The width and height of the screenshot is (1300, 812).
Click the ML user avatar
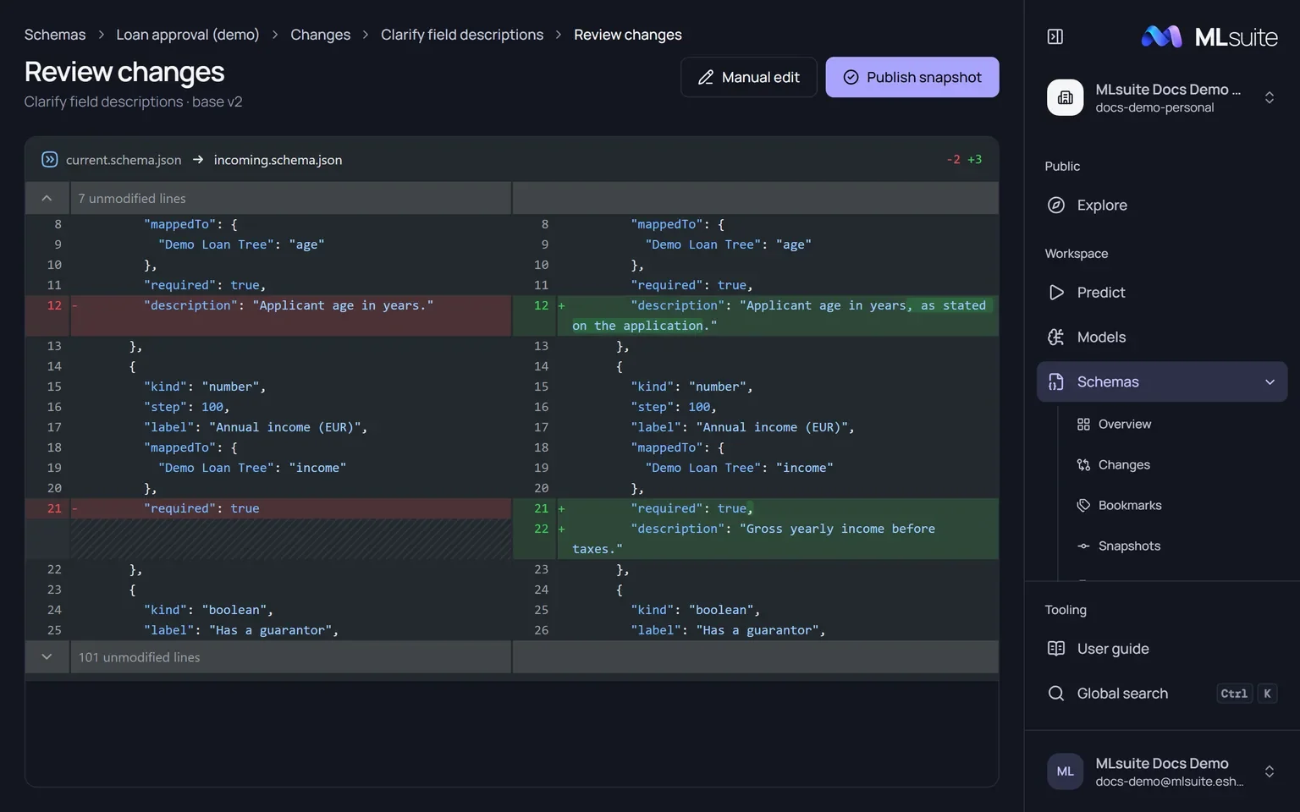(1066, 771)
